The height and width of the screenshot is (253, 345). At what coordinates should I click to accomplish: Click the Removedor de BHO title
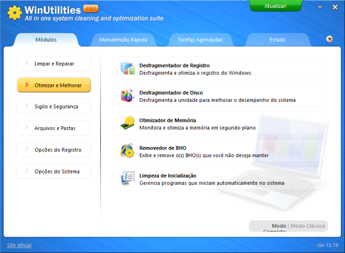(x=163, y=148)
